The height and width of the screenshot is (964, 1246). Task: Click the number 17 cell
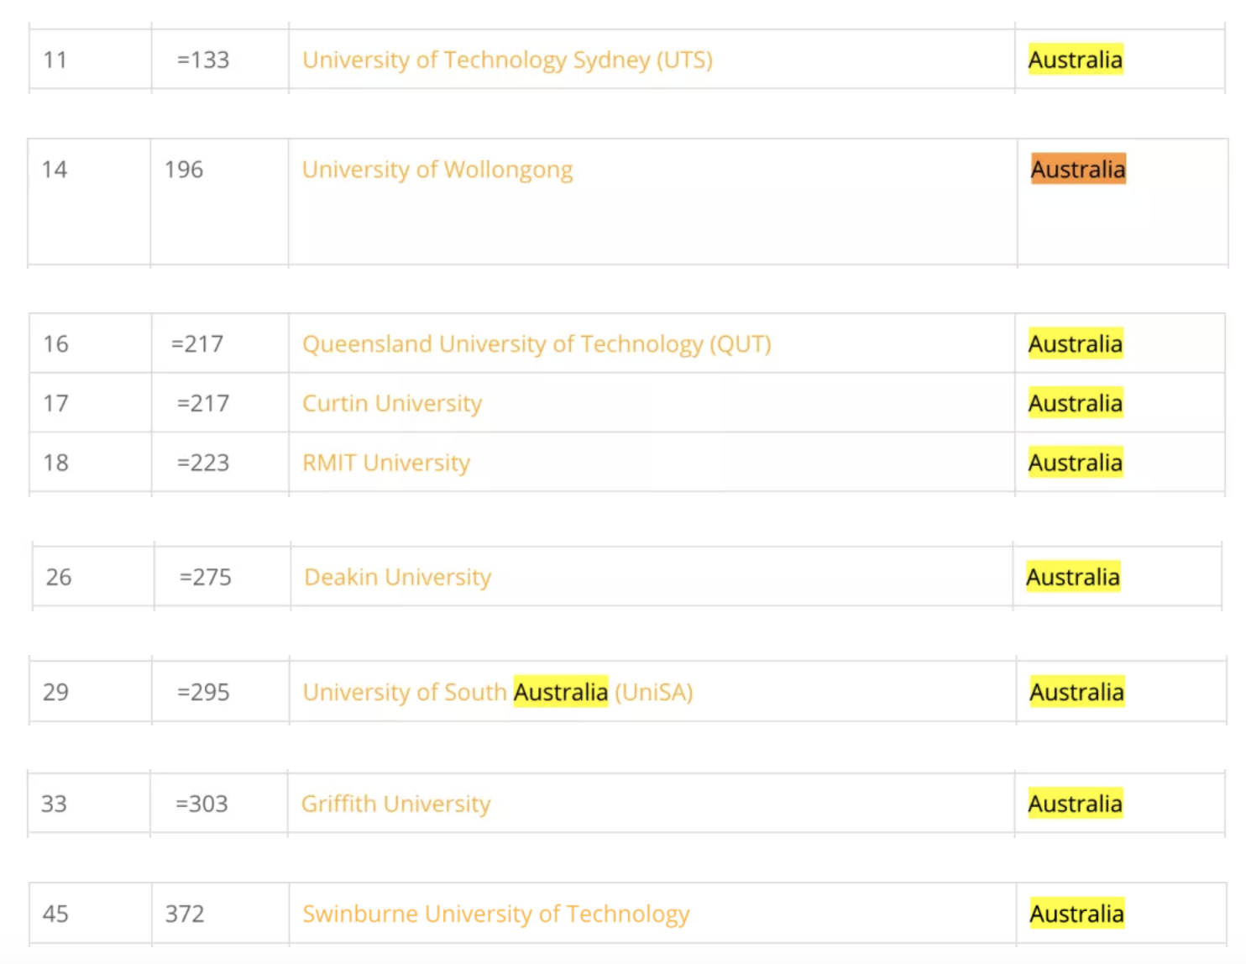(x=55, y=404)
